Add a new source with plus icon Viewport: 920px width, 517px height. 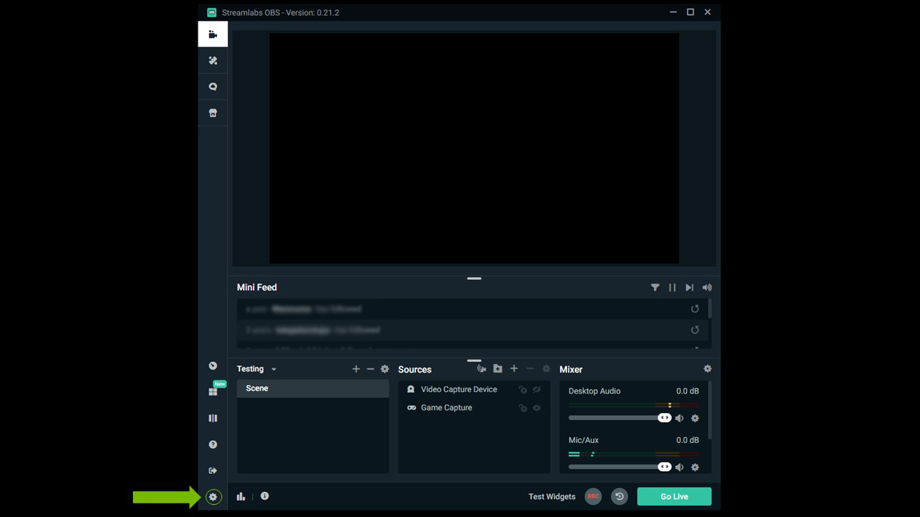click(x=514, y=368)
